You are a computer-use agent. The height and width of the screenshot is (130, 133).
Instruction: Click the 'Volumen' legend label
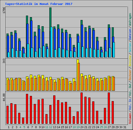[x=130, y=119]
